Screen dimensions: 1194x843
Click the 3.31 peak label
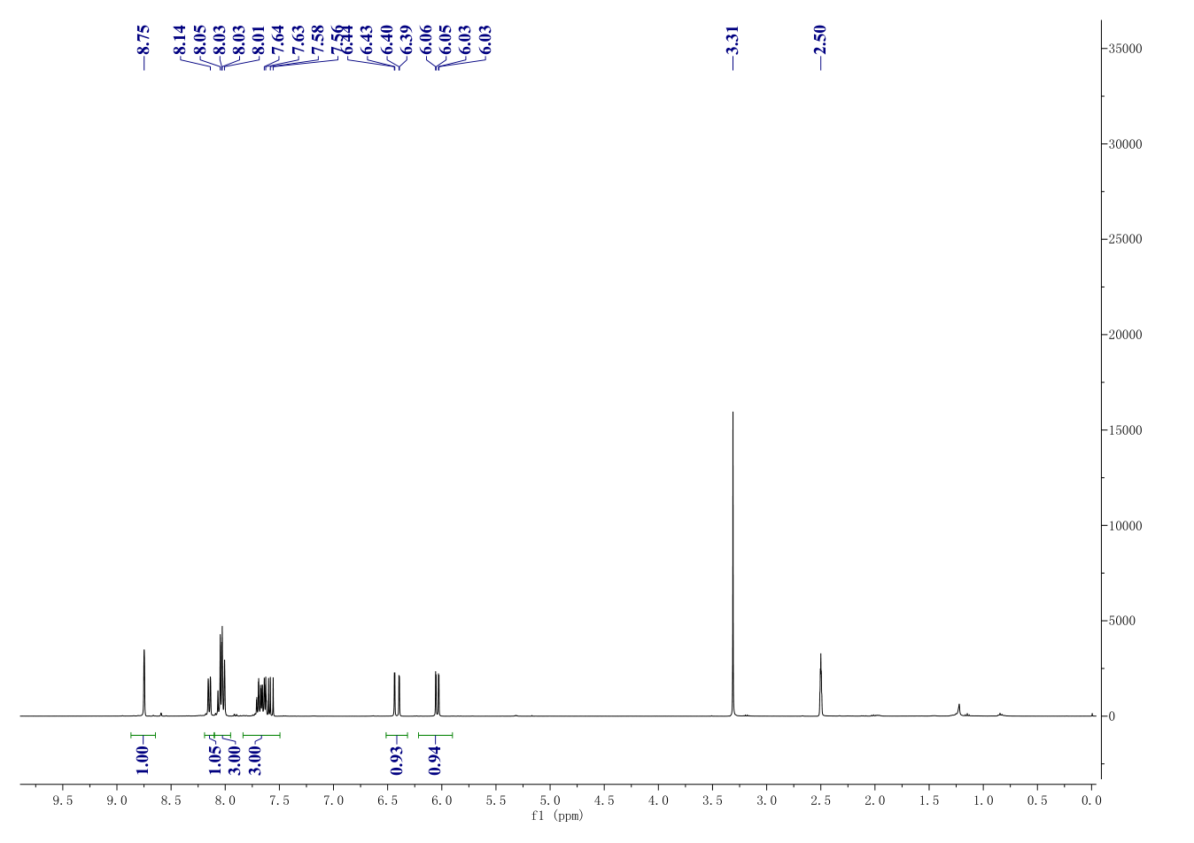(733, 40)
